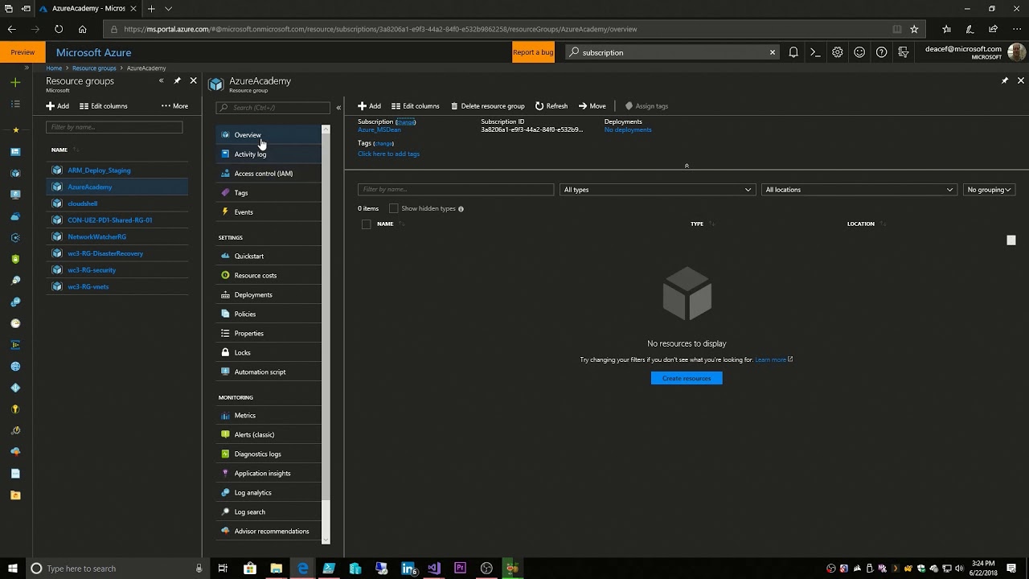Pin the Resource groups blade
1029x579 pixels.
(177, 80)
